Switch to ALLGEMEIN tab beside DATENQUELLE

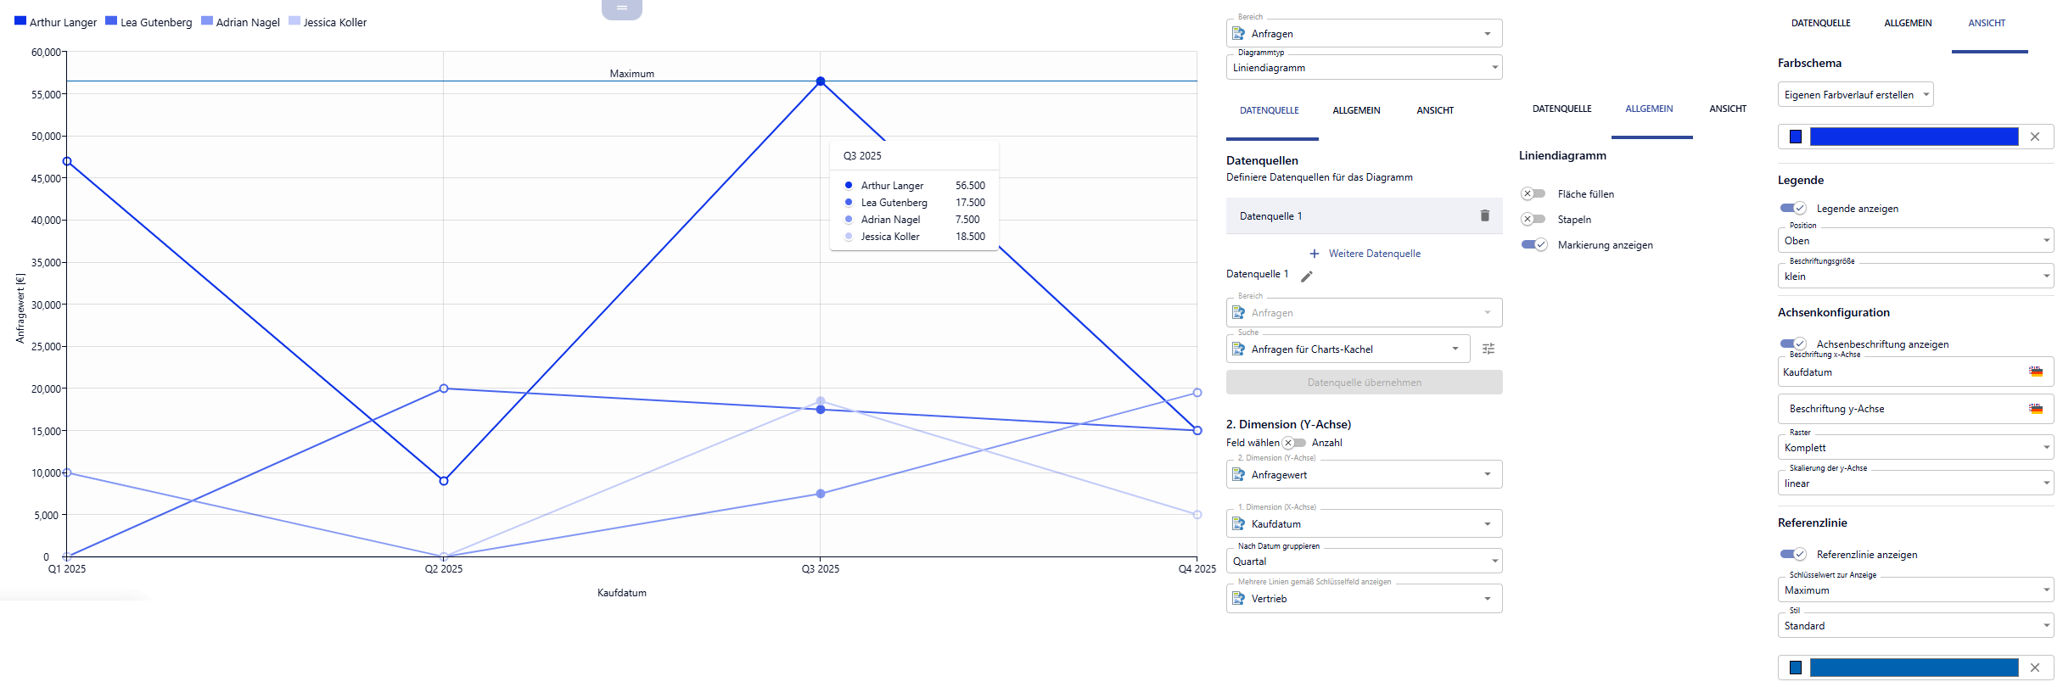(1356, 110)
